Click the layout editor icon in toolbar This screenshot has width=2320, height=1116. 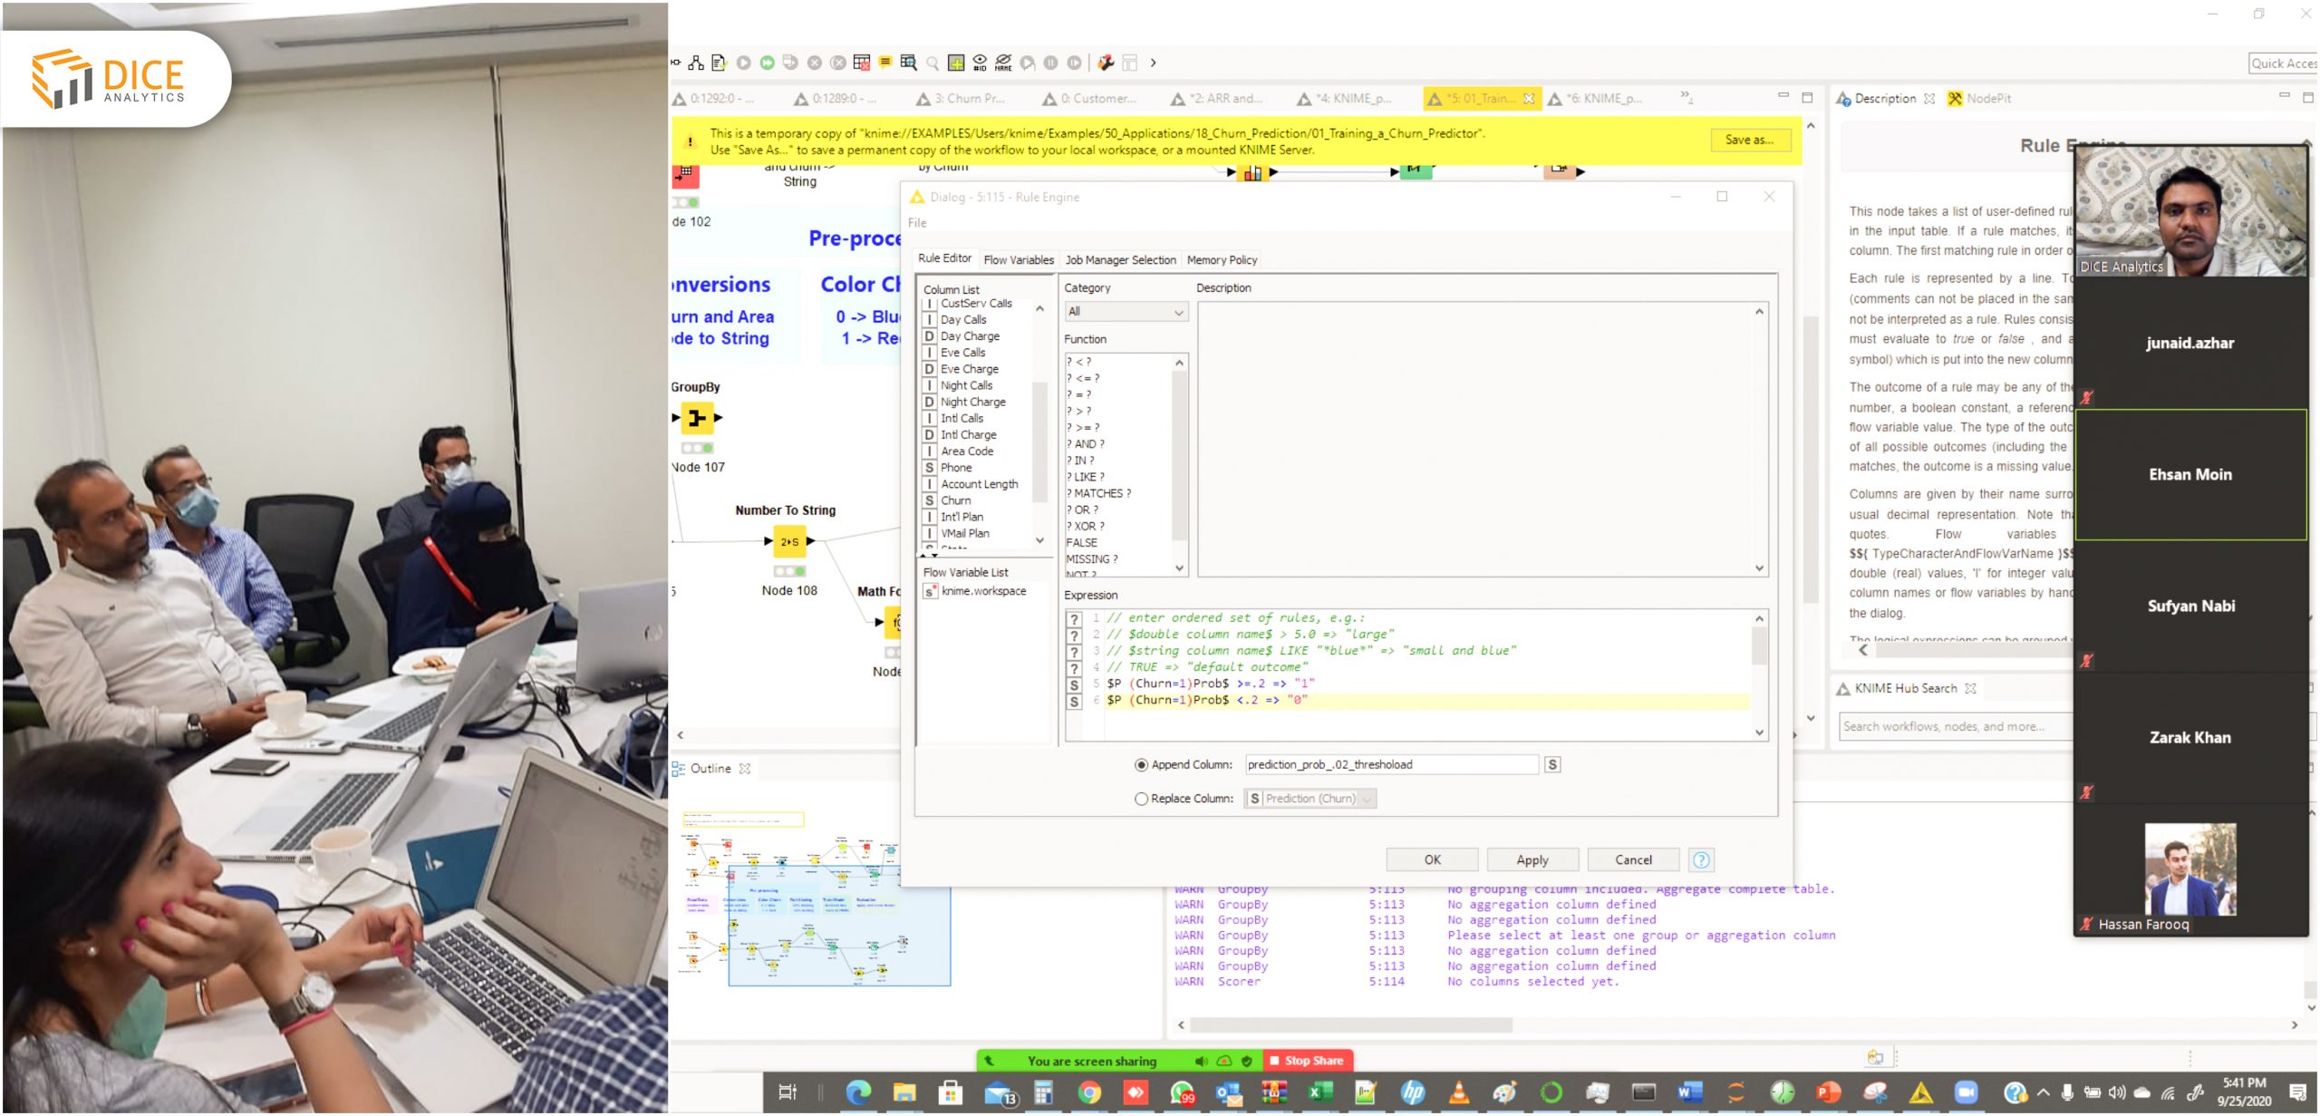click(x=1130, y=63)
